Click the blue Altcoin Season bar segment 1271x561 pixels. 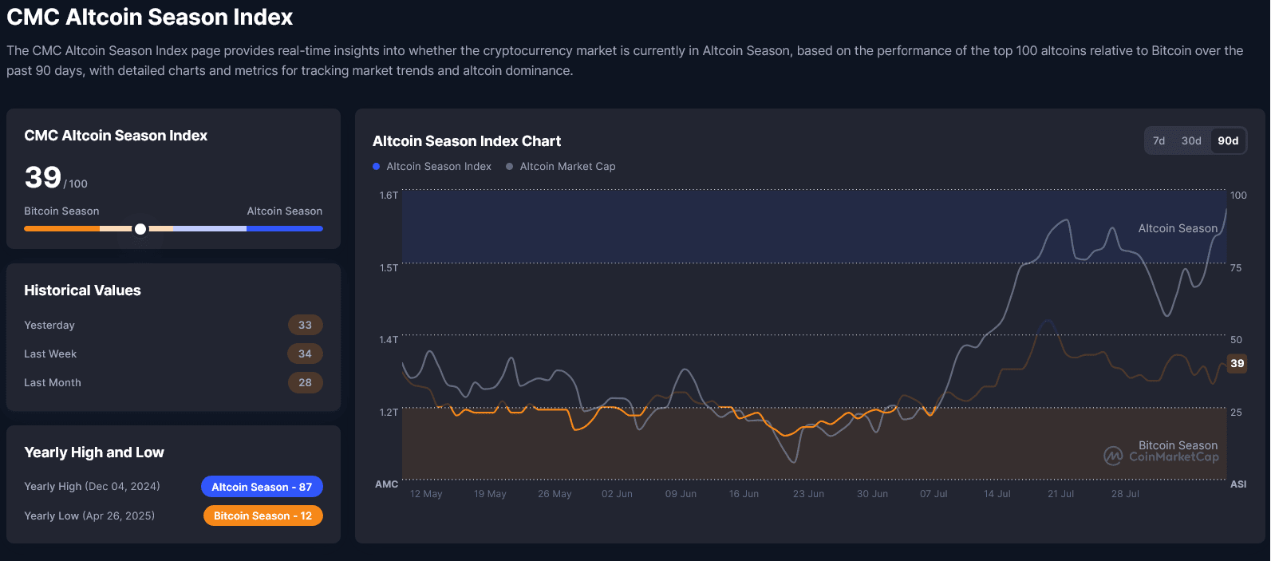click(285, 229)
